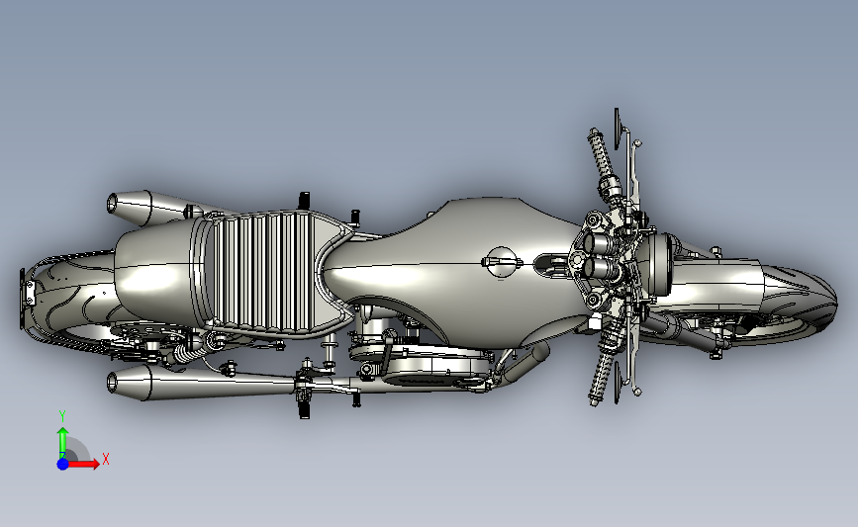Select the upper handlebar grip
Screen dimensions: 858x527
tap(601, 154)
